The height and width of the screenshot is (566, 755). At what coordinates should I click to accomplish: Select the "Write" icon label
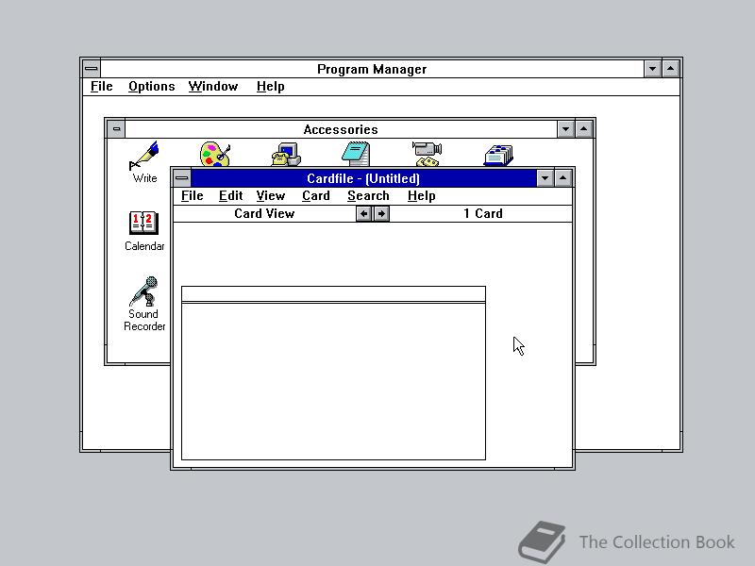point(145,178)
